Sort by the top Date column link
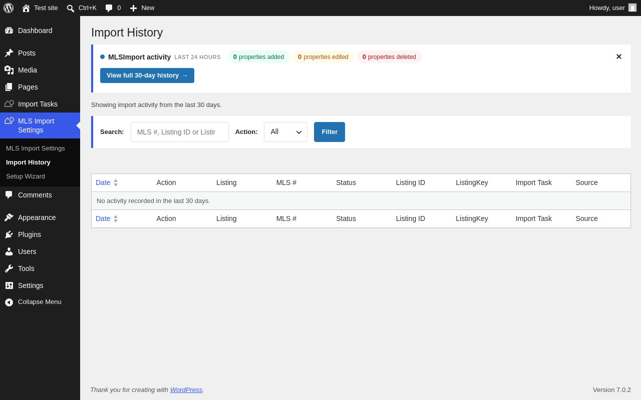Screen dimensions: 641x400 pos(103,182)
